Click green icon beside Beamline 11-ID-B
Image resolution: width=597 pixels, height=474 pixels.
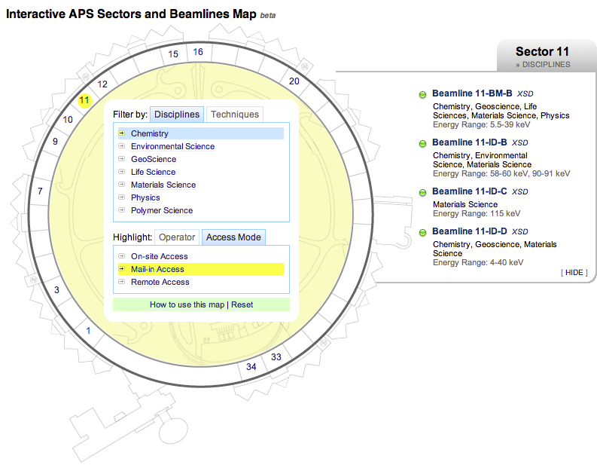422,143
